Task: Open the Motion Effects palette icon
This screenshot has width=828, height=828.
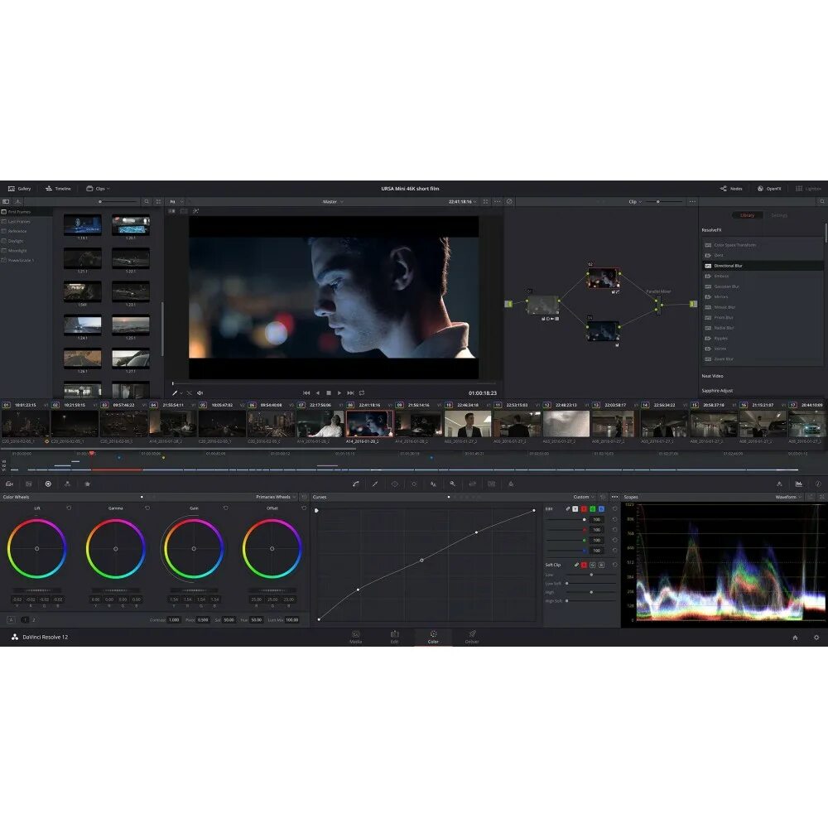Action: 88,484
